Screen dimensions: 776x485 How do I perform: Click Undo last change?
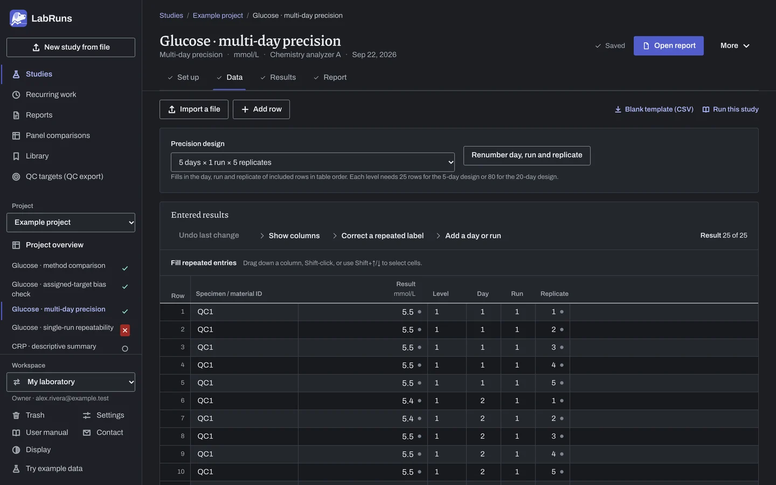tap(209, 235)
